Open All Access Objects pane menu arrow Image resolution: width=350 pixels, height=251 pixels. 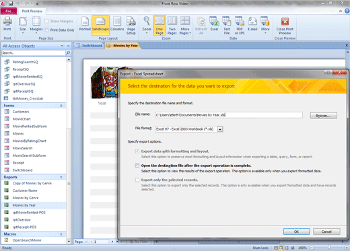pos(62,46)
